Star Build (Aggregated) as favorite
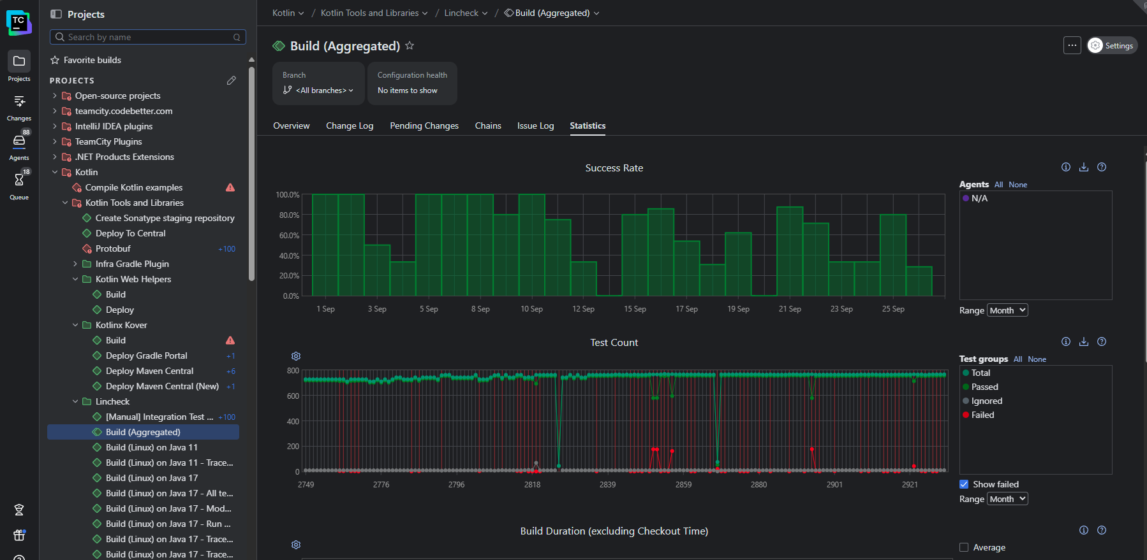Viewport: 1147px width, 560px height. tap(410, 46)
